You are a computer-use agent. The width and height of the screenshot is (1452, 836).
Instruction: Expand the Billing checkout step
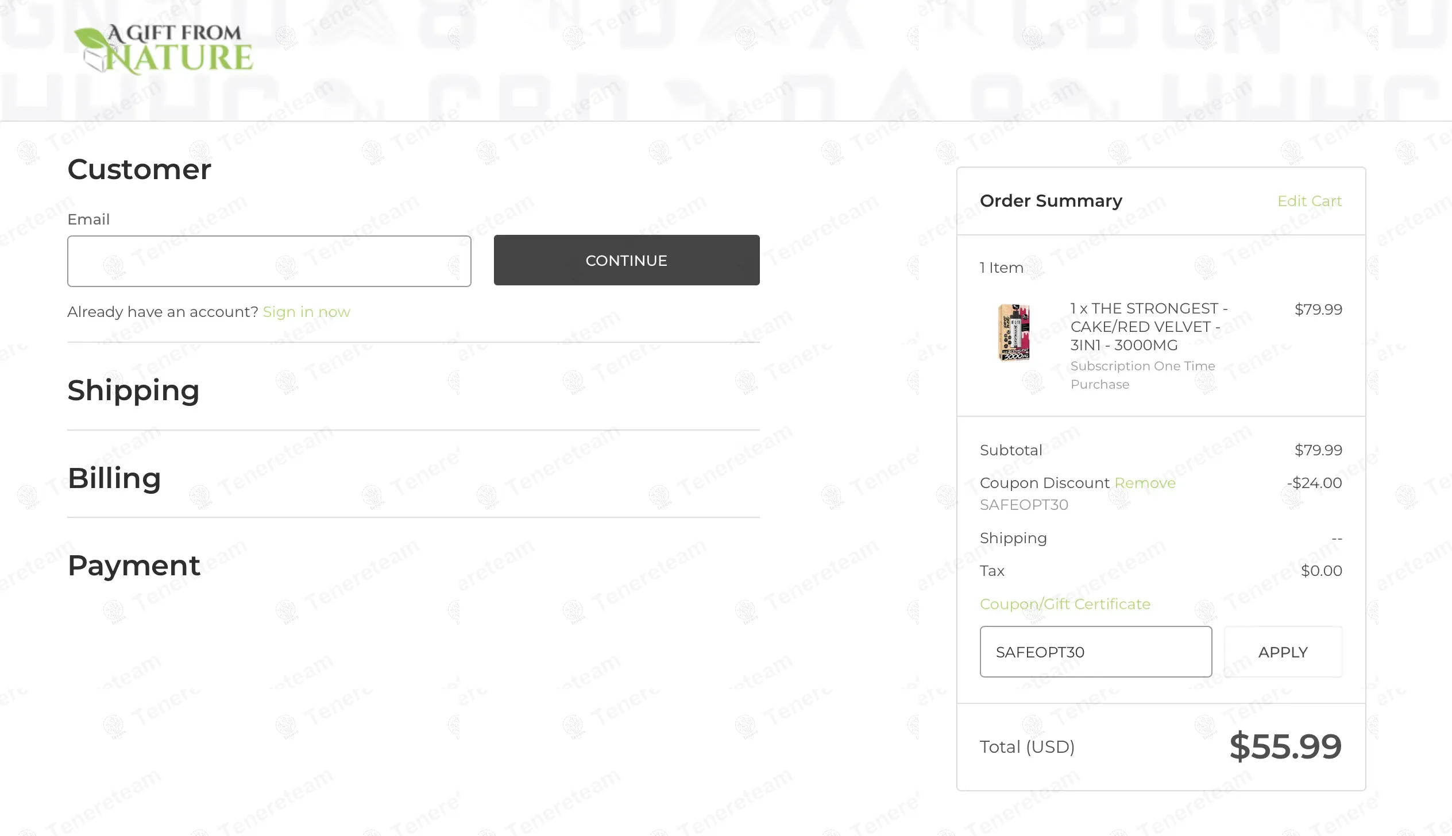point(114,478)
